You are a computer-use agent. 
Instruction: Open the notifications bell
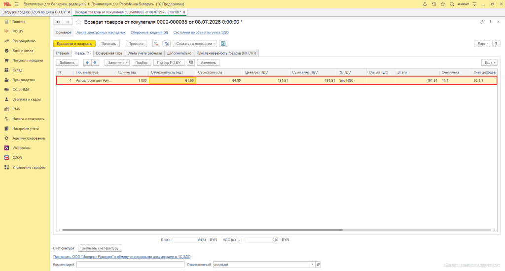coord(425,4)
